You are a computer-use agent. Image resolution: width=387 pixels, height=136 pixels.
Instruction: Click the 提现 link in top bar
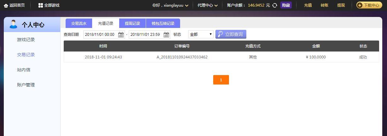coord(341,5)
